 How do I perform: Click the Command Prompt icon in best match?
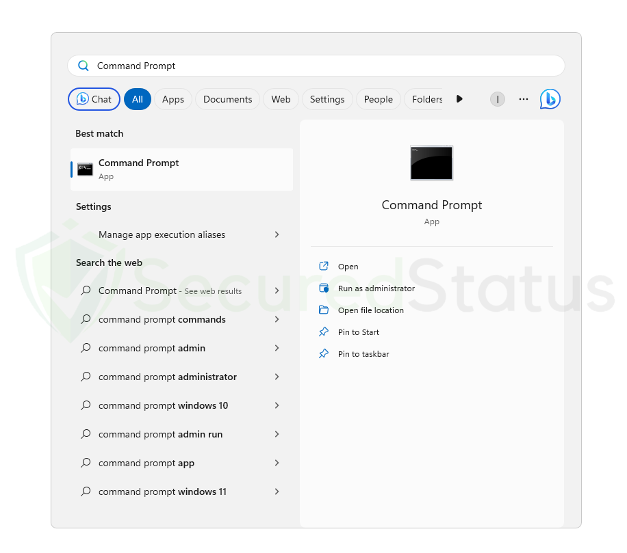tap(85, 170)
